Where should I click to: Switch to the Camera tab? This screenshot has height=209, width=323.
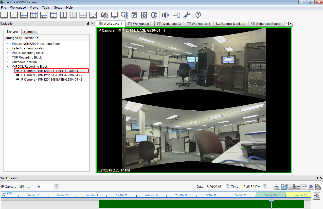click(30, 32)
